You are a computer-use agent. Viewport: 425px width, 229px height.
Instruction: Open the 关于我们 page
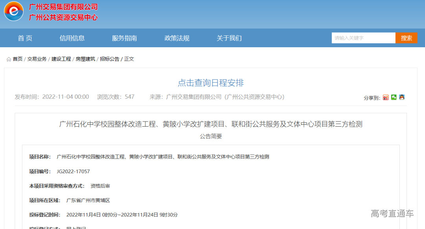tap(228, 38)
